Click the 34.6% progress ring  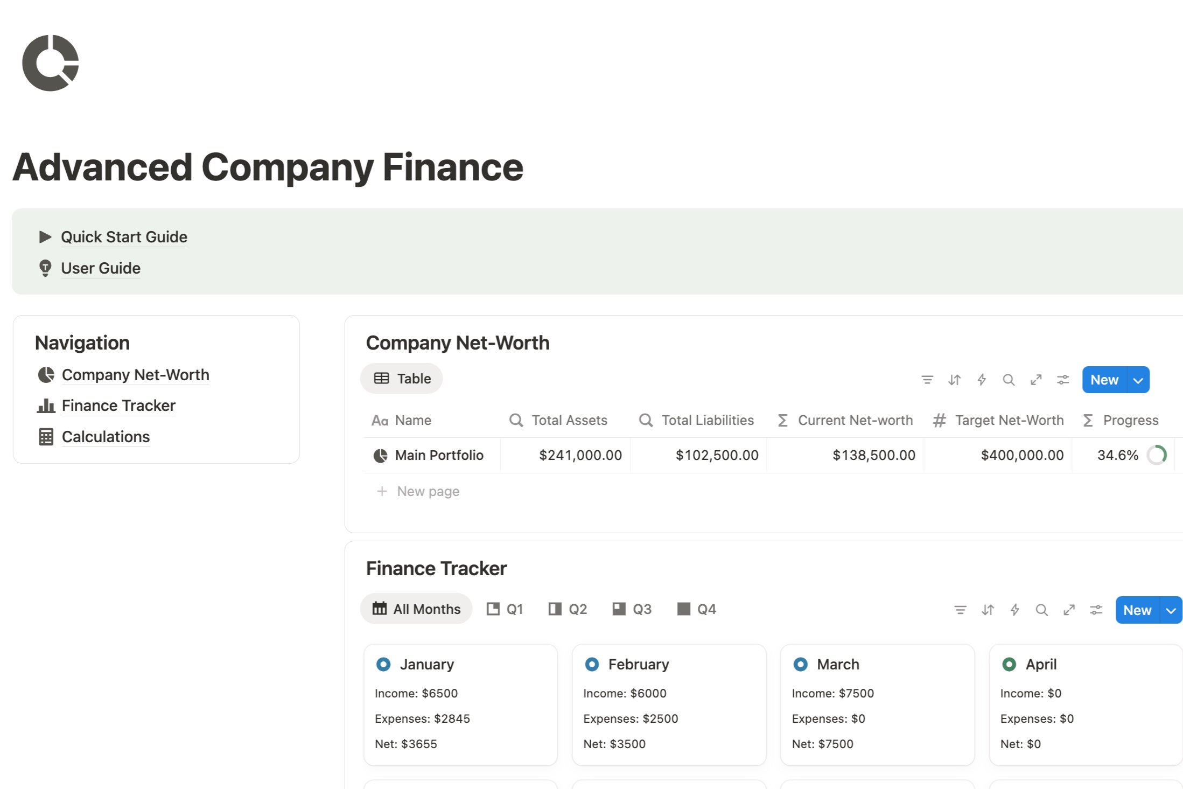[1156, 455]
